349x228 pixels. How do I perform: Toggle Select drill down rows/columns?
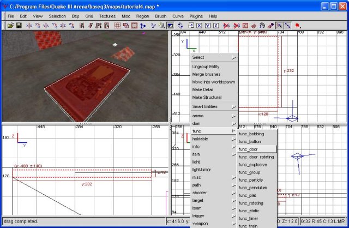[x=287, y=26]
